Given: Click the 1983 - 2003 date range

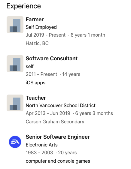Looking at the screenshot, I should click(x=39, y=152).
